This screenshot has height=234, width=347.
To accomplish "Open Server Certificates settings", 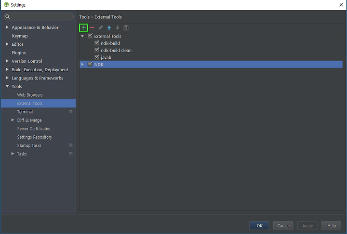I will [33, 129].
